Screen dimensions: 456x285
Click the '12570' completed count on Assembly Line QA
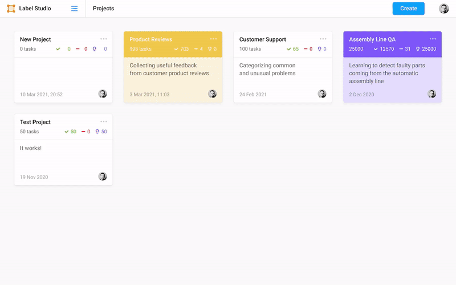(387, 49)
